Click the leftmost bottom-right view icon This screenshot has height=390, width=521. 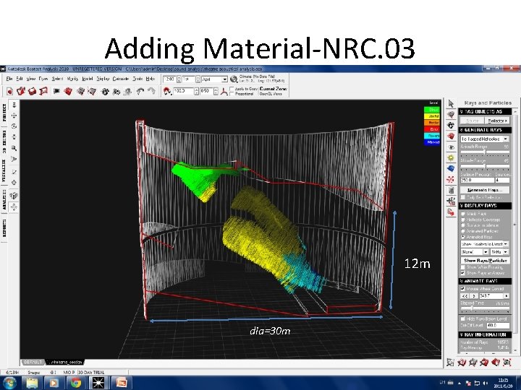point(450,362)
